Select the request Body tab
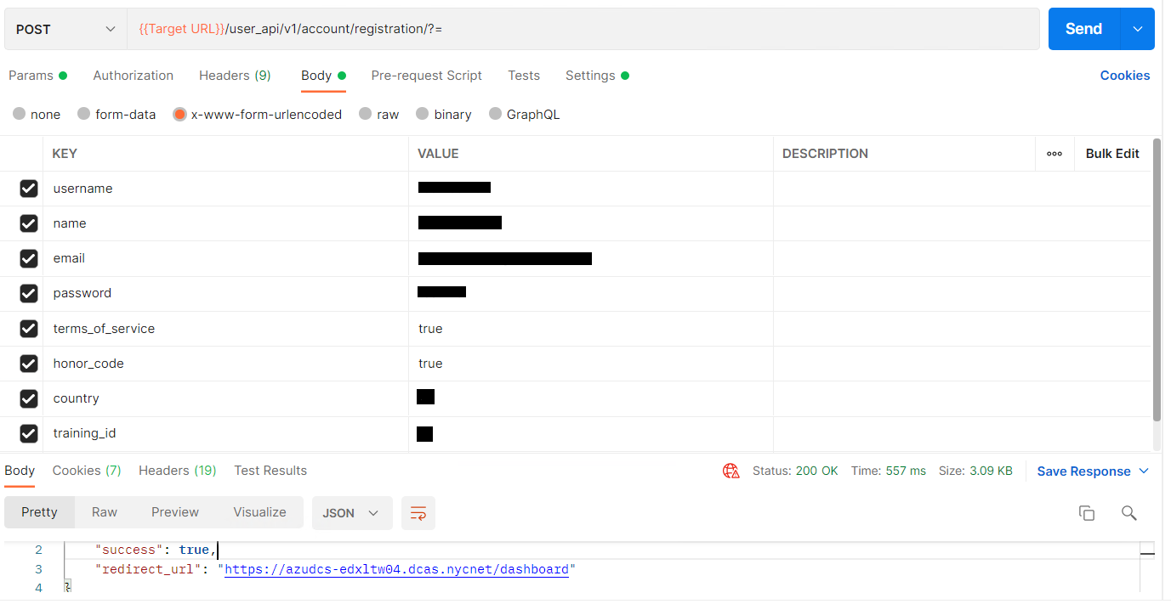The width and height of the screenshot is (1171, 604). pos(323,76)
